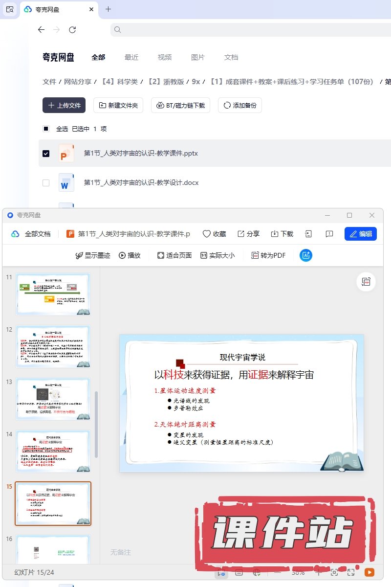391x587 pixels.
Task: Click the blue 编辑 button
Action: 360,234
